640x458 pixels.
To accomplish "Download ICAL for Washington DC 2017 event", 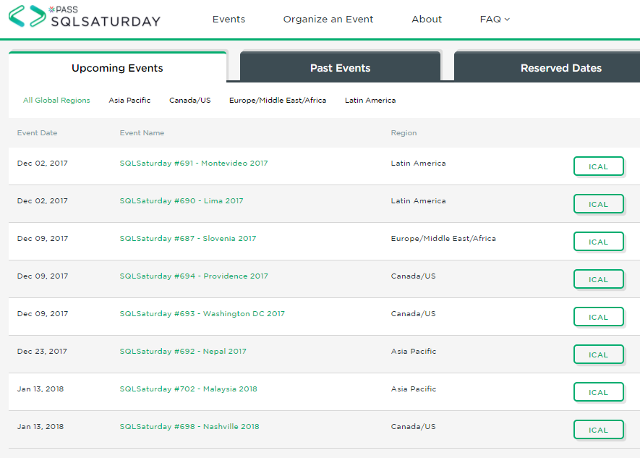I will pyautogui.click(x=598, y=317).
